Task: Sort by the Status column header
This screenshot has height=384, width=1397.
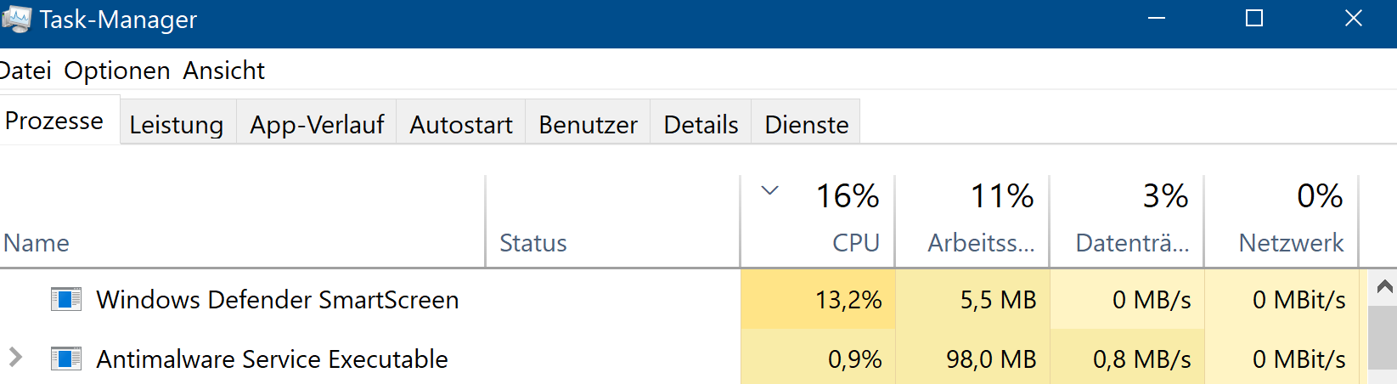Action: coord(613,222)
